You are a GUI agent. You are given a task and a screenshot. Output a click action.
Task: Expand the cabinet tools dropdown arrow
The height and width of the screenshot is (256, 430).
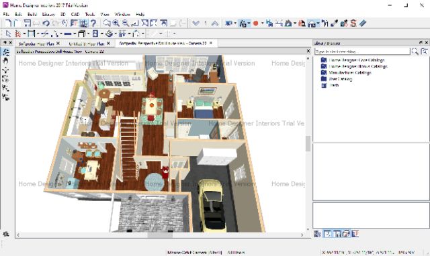click(x=88, y=34)
